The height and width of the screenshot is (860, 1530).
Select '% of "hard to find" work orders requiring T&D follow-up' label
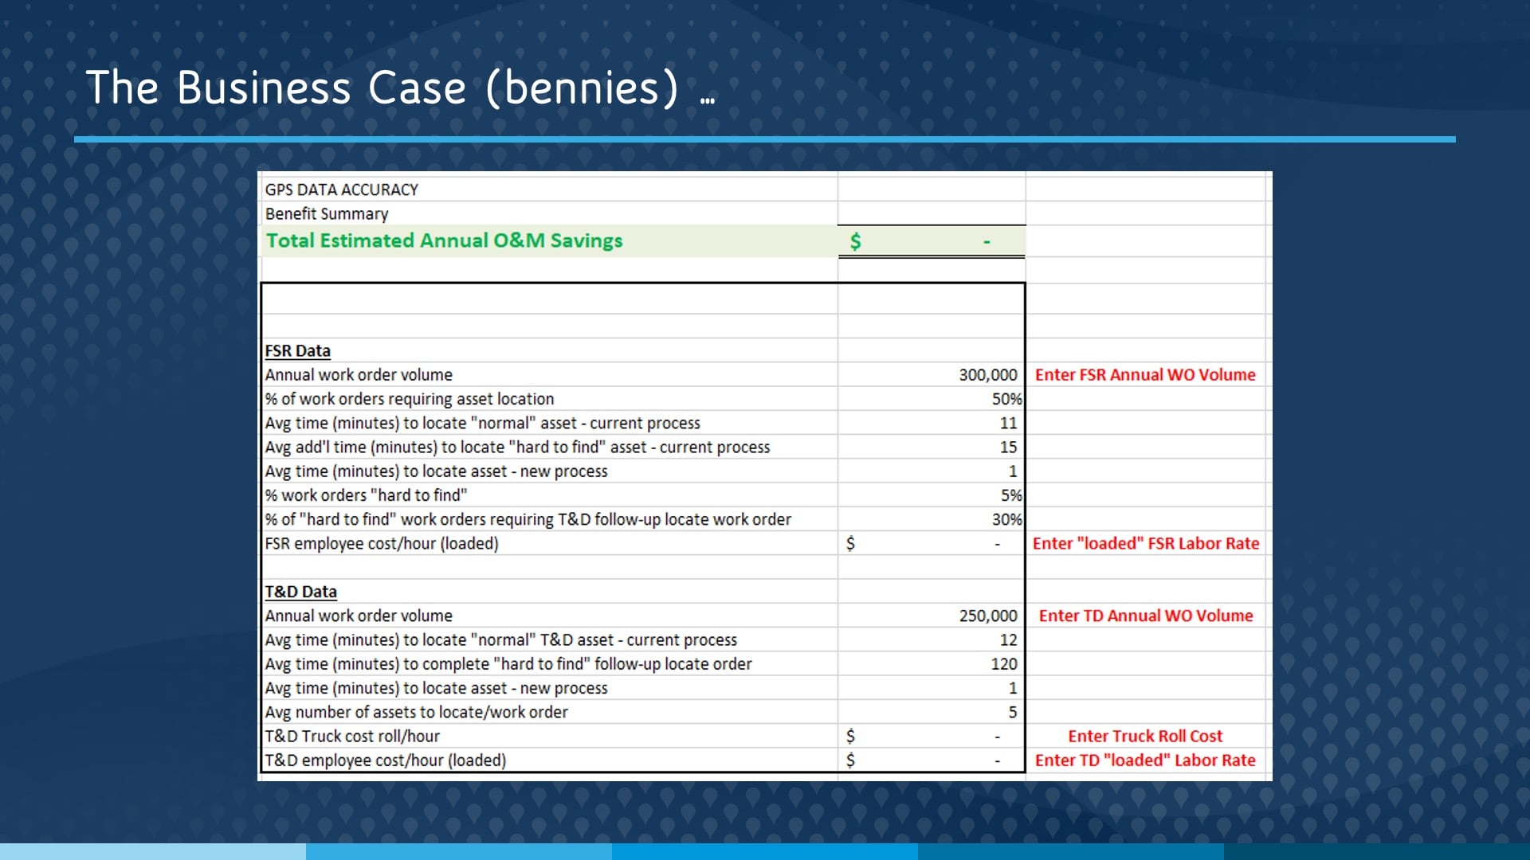(x=528, y=519)
